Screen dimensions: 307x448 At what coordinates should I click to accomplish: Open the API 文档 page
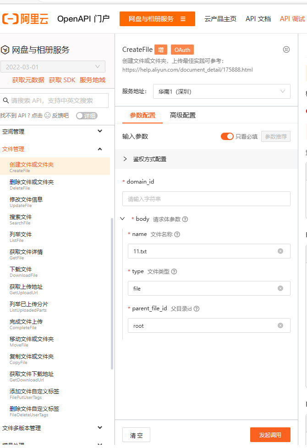click(258, 19)
